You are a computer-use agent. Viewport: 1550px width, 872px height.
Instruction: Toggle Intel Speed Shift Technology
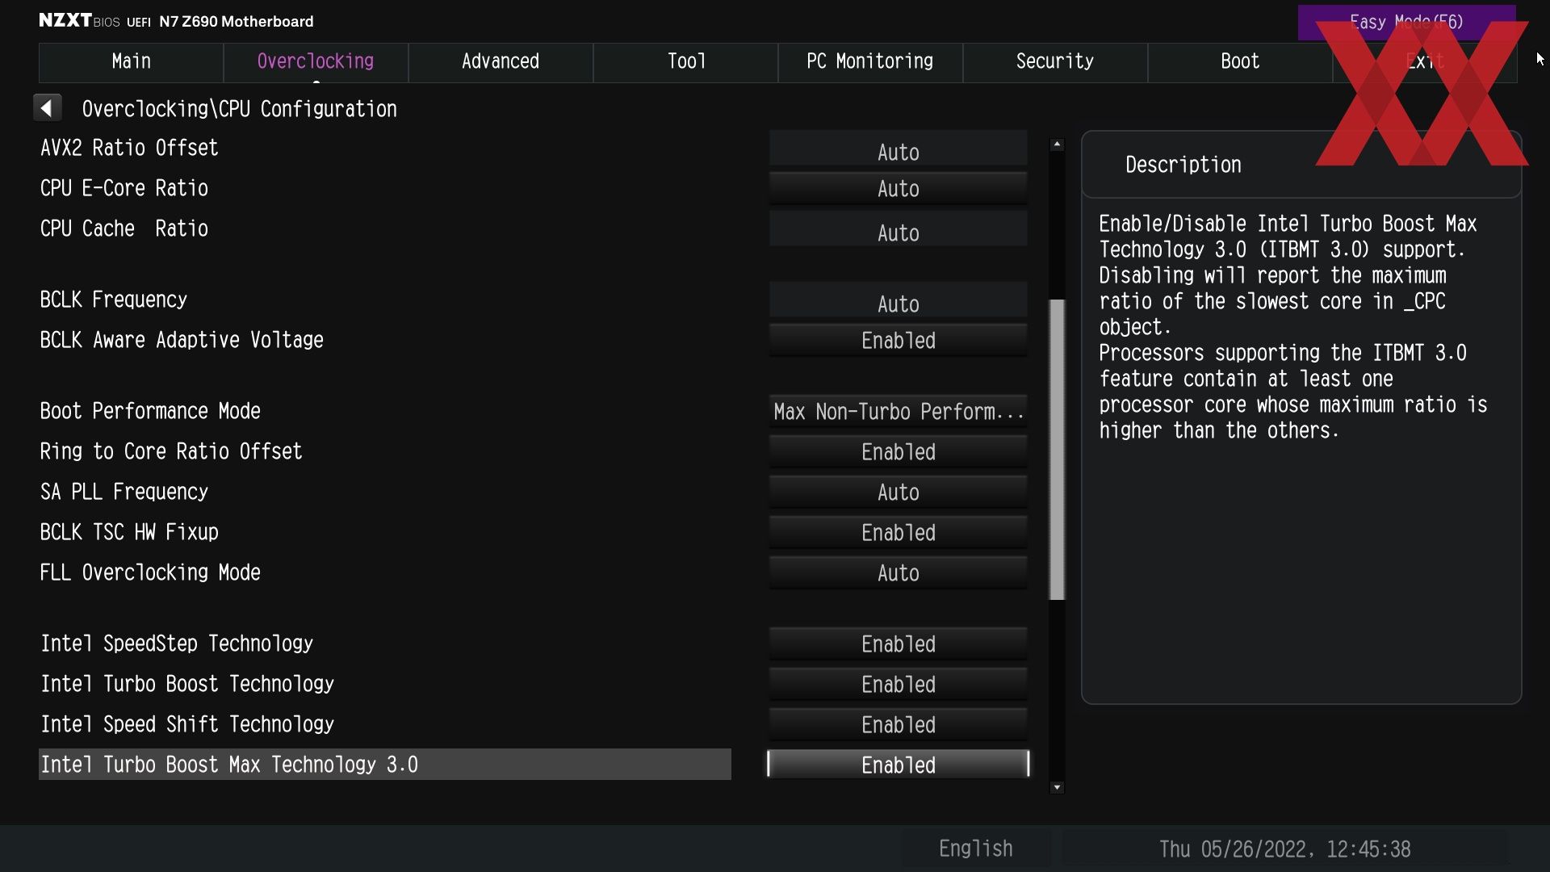[x=899, y=725]
